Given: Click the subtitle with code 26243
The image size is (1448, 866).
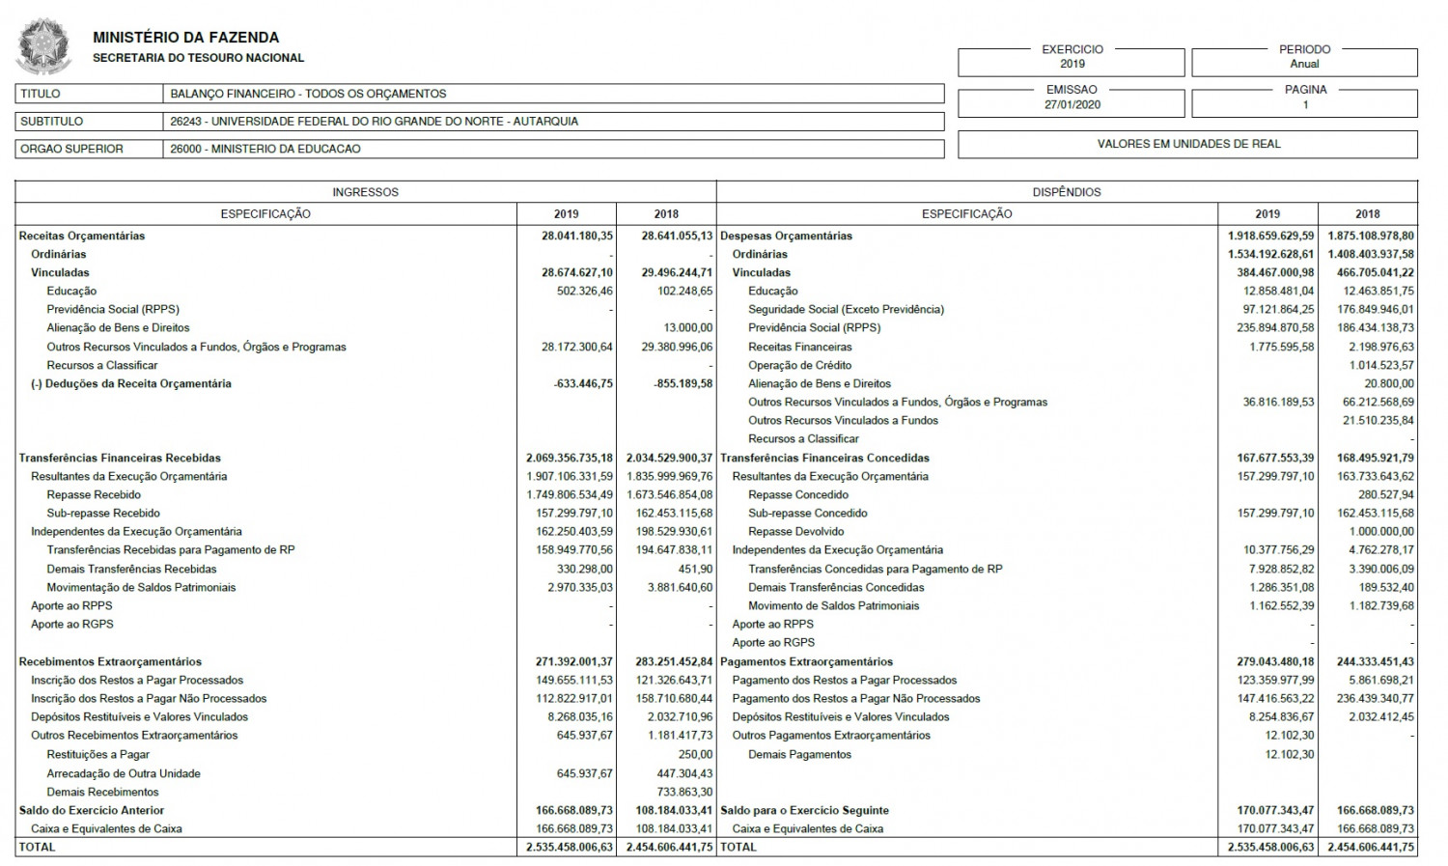Looking at the screenshot, I should (375, 122).
